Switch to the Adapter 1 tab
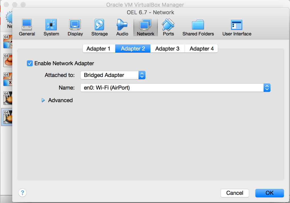 click(x=99, y=49)
